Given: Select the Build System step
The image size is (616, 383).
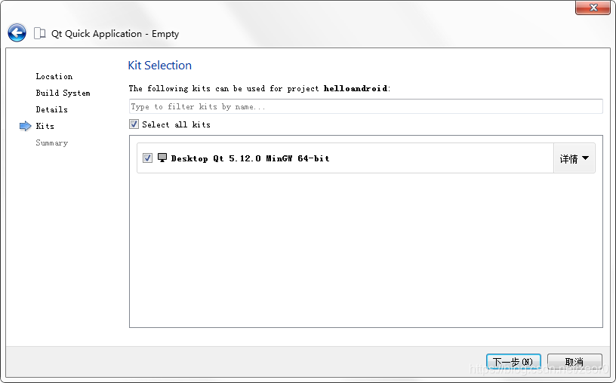Looking at the screenshot, I should (63, 93).
